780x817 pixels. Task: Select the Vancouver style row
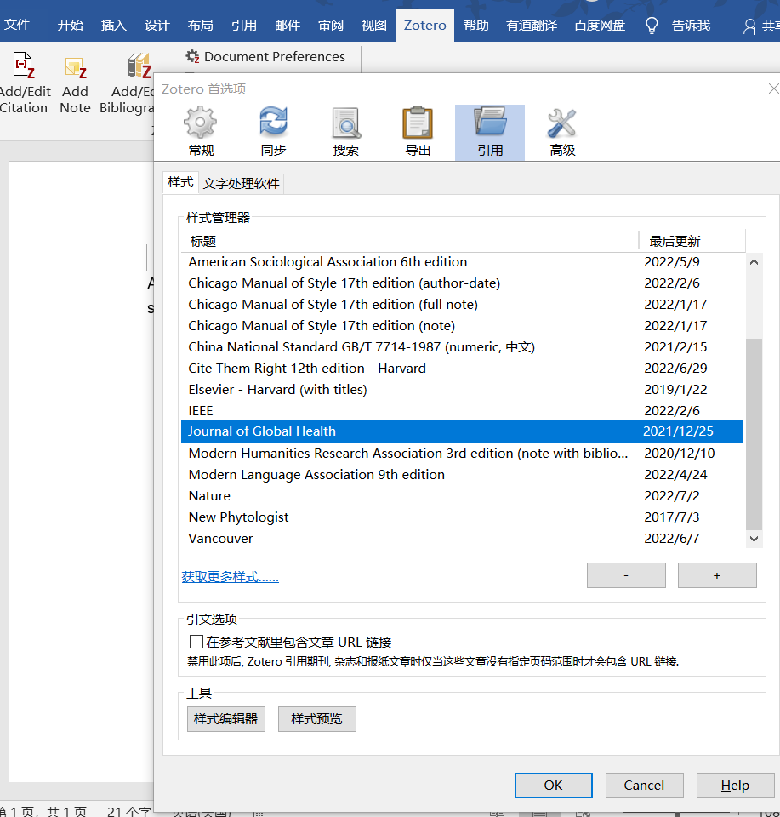click(463, 538)
